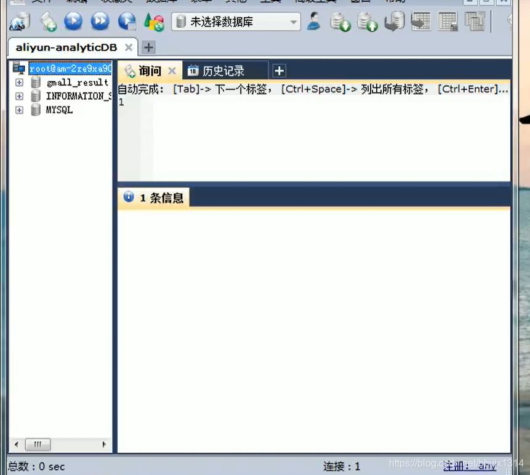Click the user manager icon on toolbar

coord(314,22)
